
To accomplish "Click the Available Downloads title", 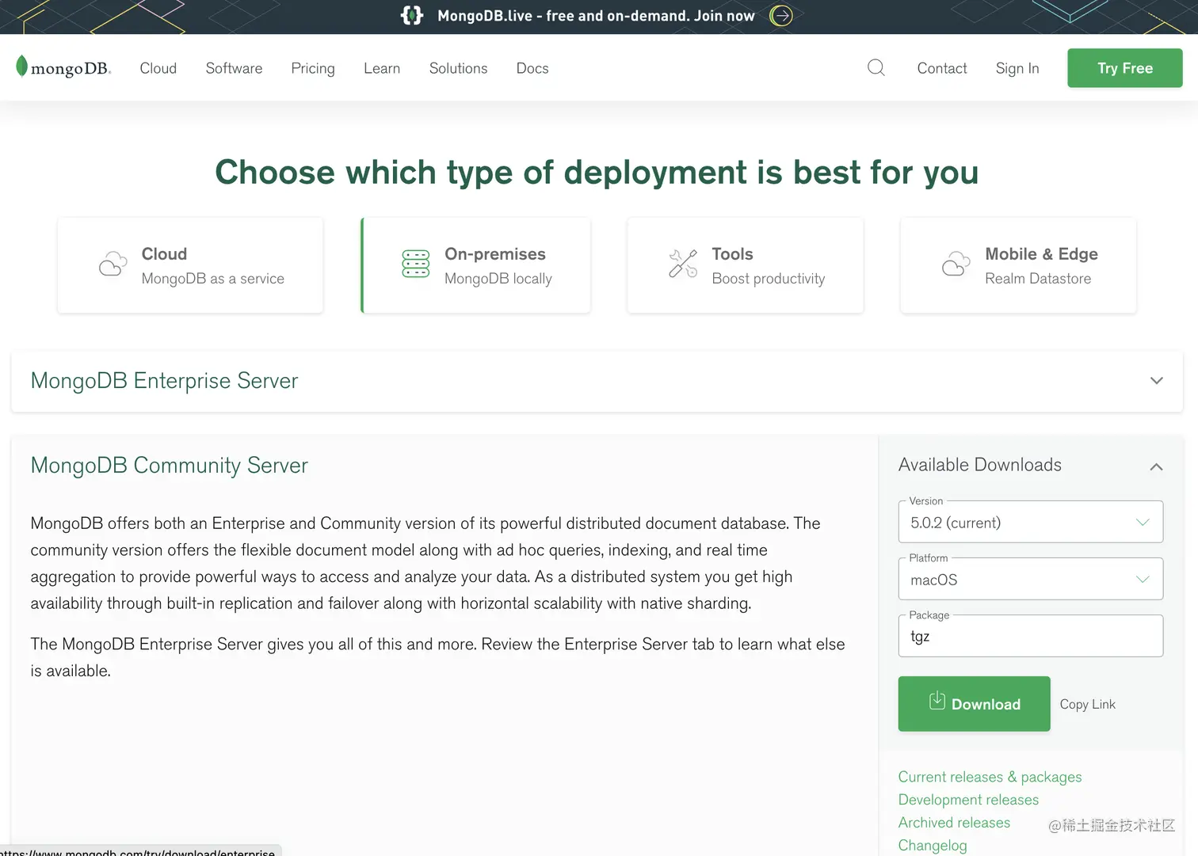I will (980, 465).
